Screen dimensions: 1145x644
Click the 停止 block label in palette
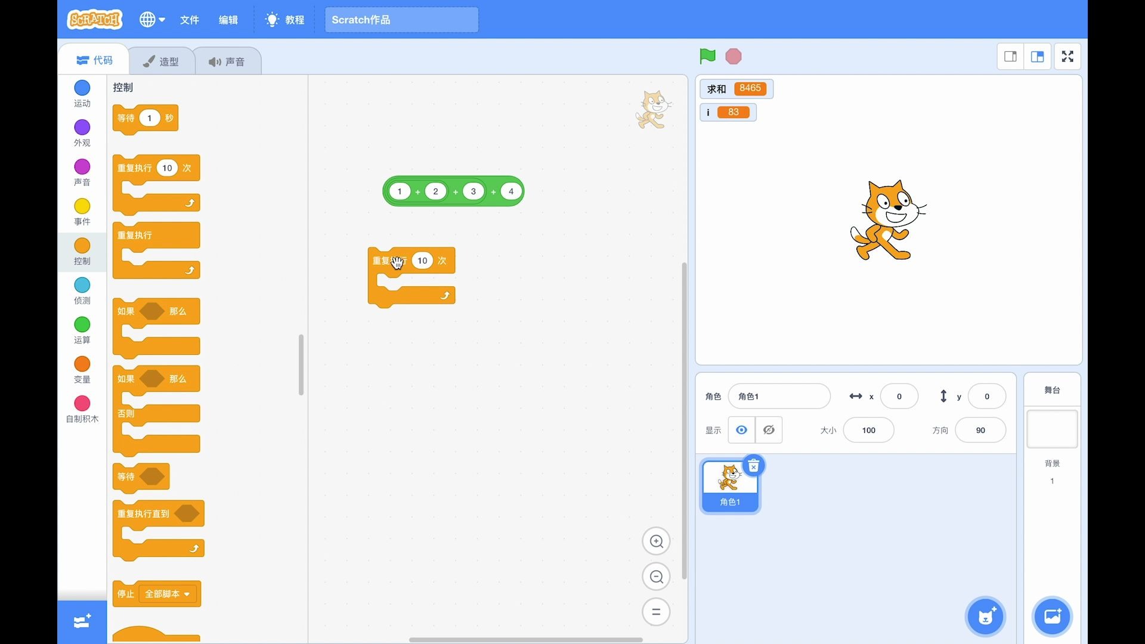(x=126, y=594)
